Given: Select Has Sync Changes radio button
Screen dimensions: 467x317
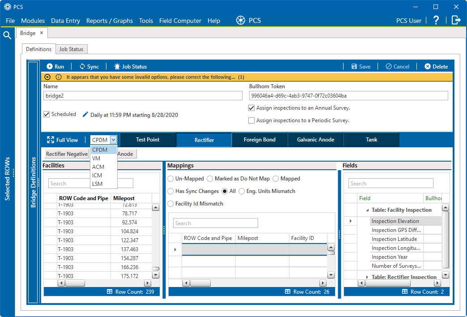Looking at the screenshot, I should 171,191.
